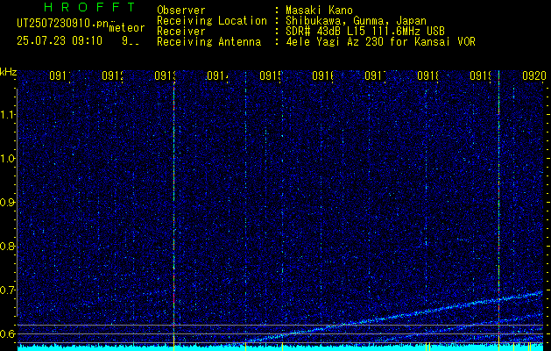551x351 pixels.
Task: Click the 1.0 kHz axis tick label
Action: click(8, 159)
